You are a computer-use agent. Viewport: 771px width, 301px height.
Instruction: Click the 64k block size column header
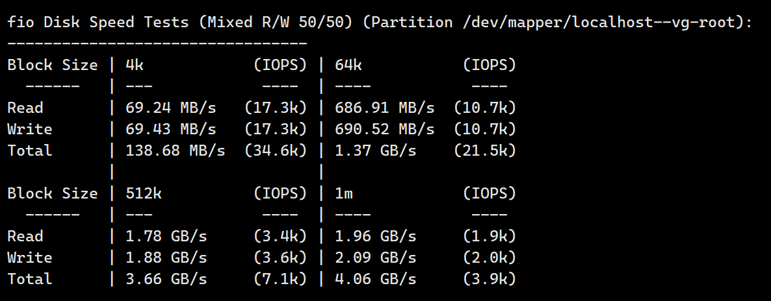pyautogui.click(x=348, y=66)
